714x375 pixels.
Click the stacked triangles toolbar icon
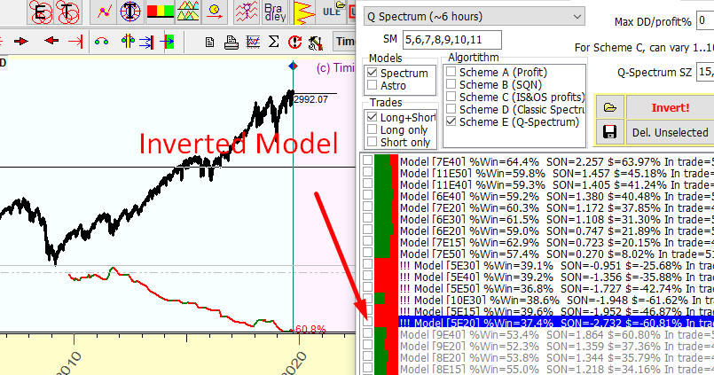click(188, 12)
